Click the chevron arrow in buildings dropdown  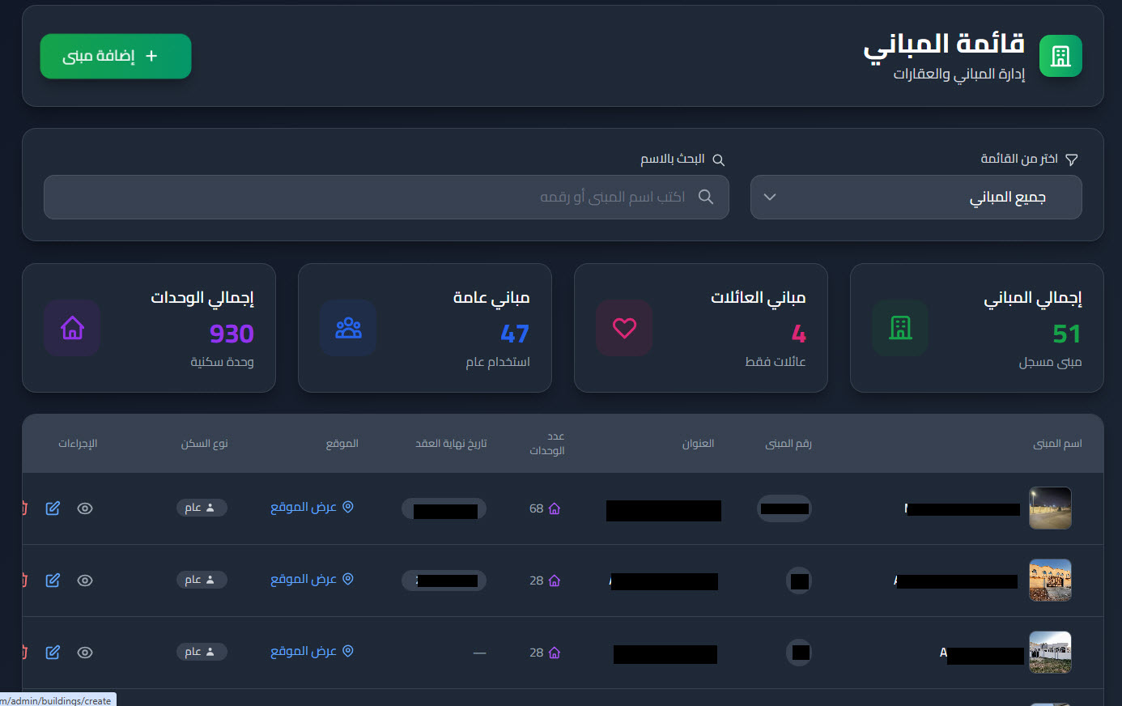tap(770, 197)
